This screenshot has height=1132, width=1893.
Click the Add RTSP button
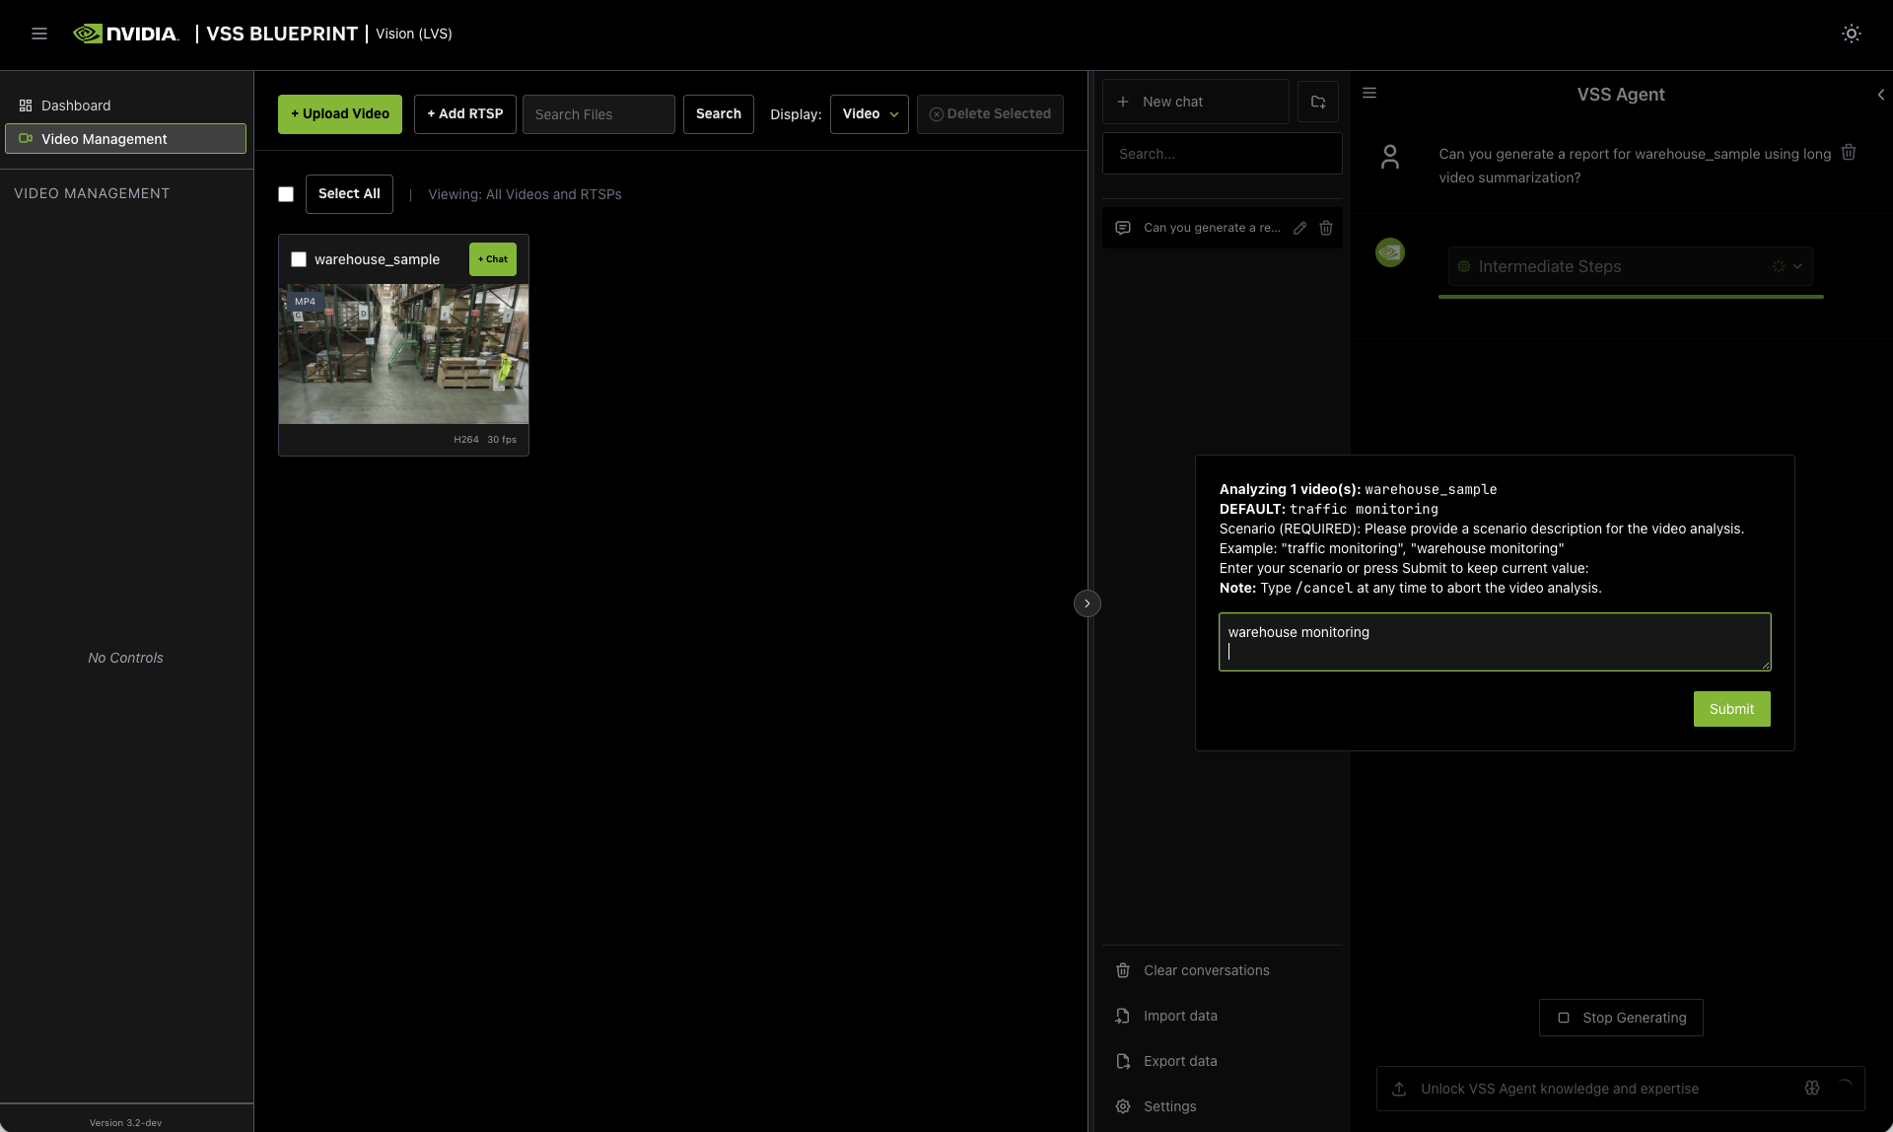(465, 114)
